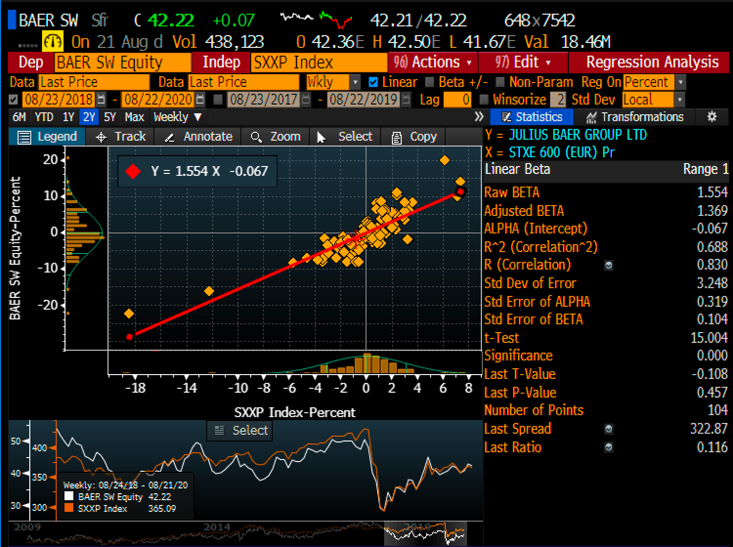Click the yellow gauge icon beside On 21 Aug

53,42
